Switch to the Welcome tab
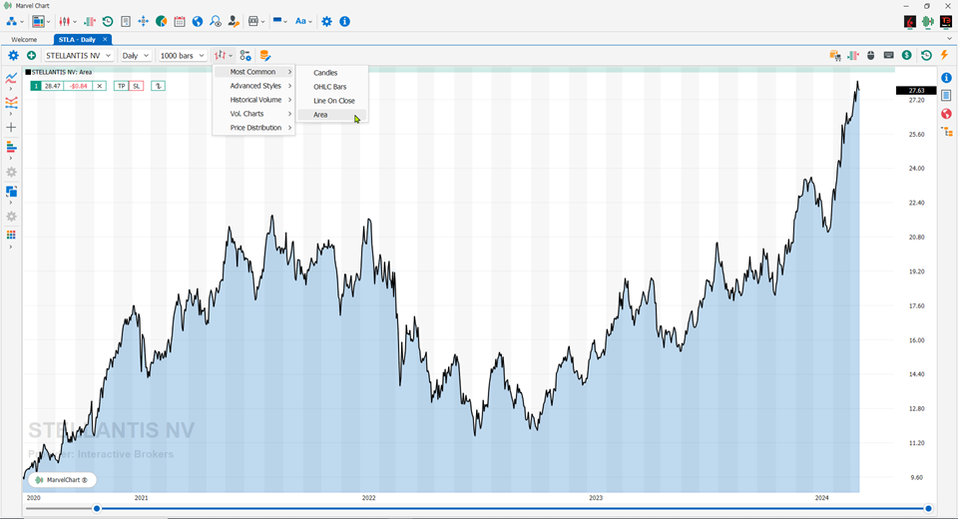This screenshot has width=958, height=519. 24,39
